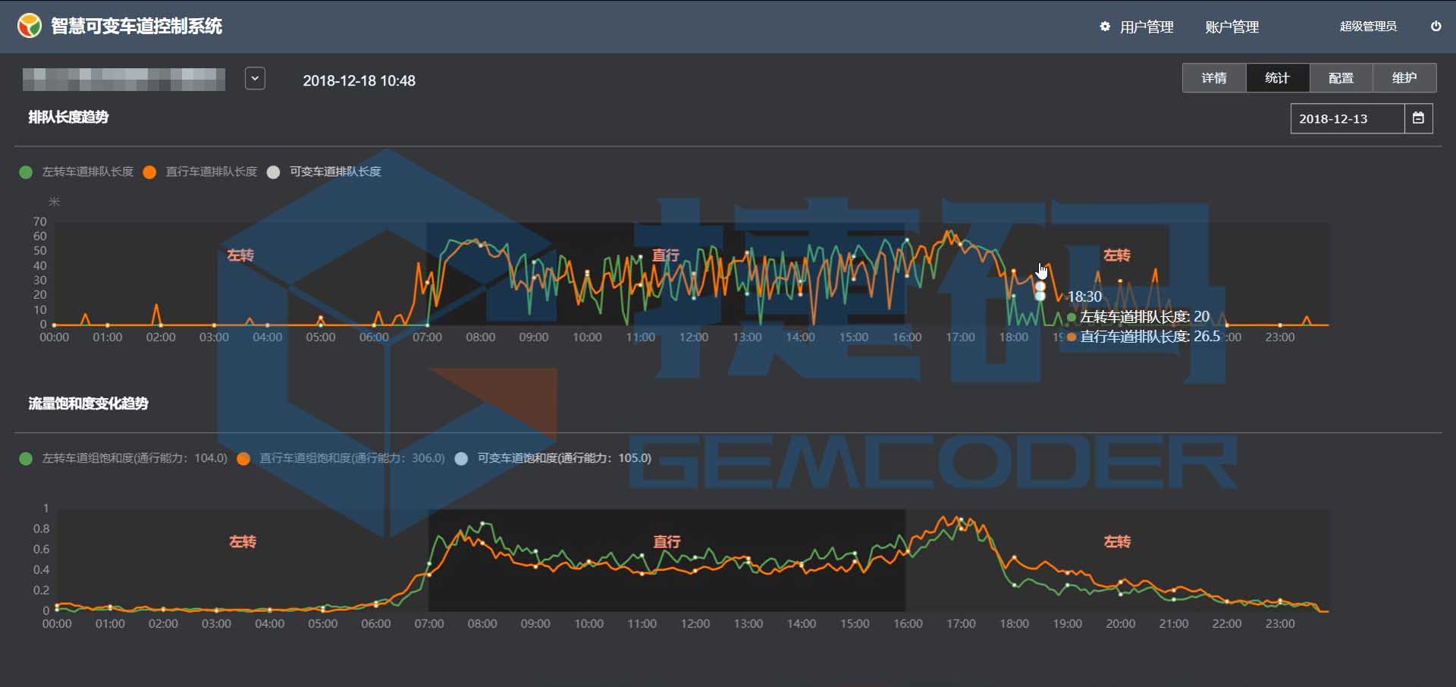Open 账户管理 page
The height and width of the screenshot is (687, 1456).
[x=1232, y=27]
